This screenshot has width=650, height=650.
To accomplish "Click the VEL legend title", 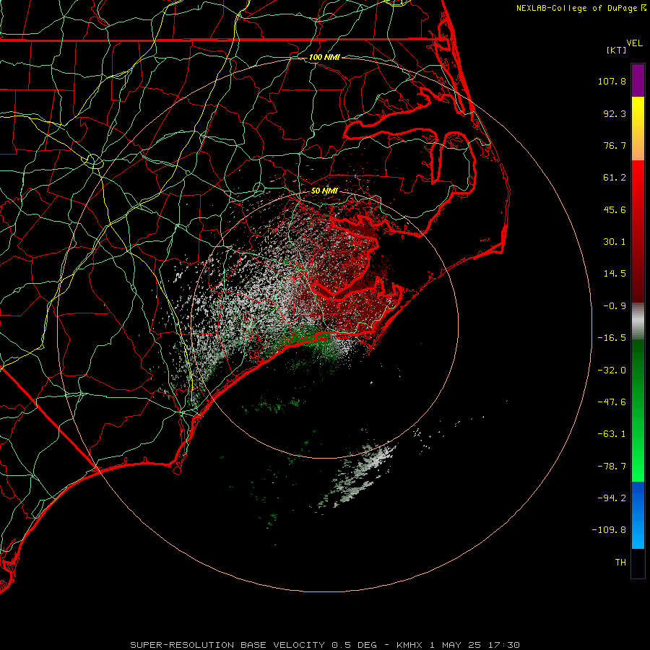I will pyautogui.click(x=634, y=43).
